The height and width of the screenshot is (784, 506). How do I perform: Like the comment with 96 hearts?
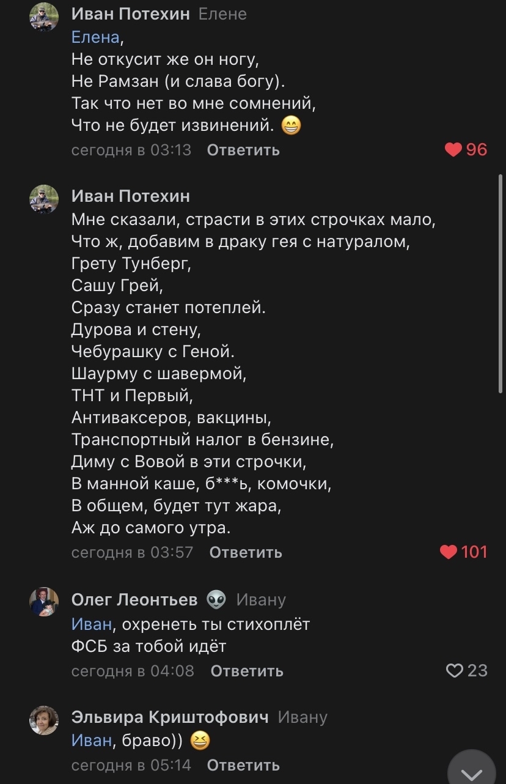[x=453, y=150]
